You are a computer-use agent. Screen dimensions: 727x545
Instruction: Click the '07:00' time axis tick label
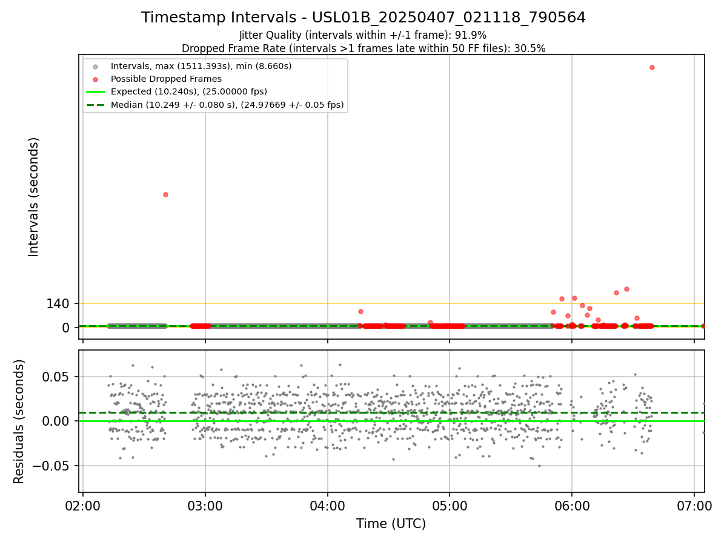(694, 504)
